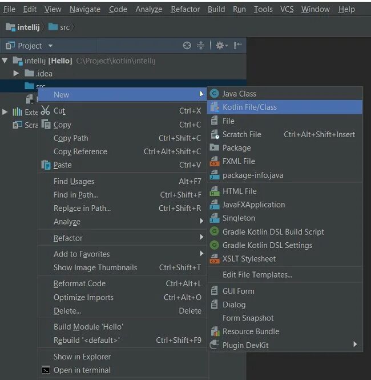Click the Java Class icon in submenu

point(214,94)
